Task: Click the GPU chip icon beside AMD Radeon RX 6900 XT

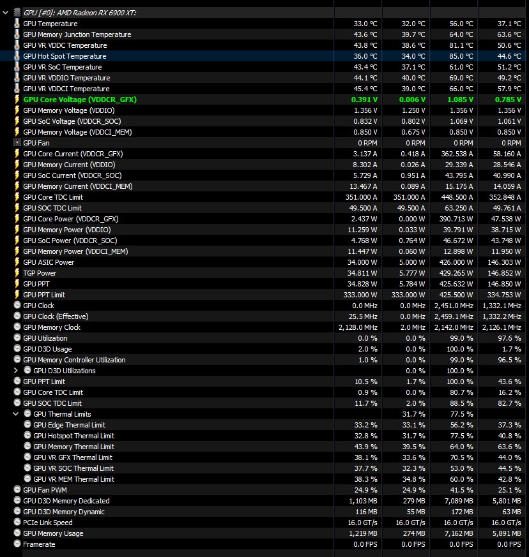Action: coord(17,13)
